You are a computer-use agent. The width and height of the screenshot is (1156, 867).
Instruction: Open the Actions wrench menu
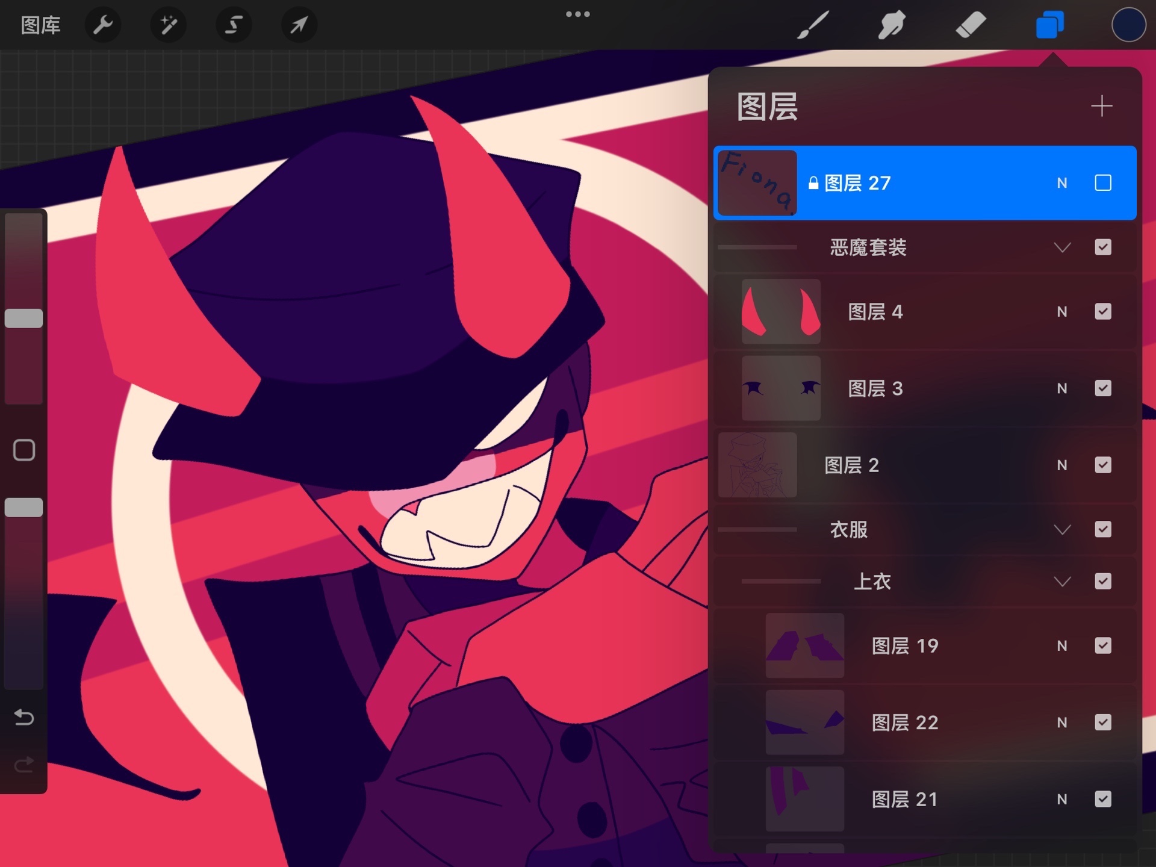click(103, 25)
